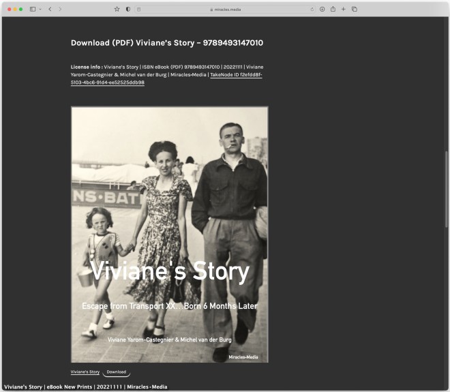The height and width of the screenshot is (392, 450).
Task: Click the miracles.media address bar
Action: click(x=225, y=9)
